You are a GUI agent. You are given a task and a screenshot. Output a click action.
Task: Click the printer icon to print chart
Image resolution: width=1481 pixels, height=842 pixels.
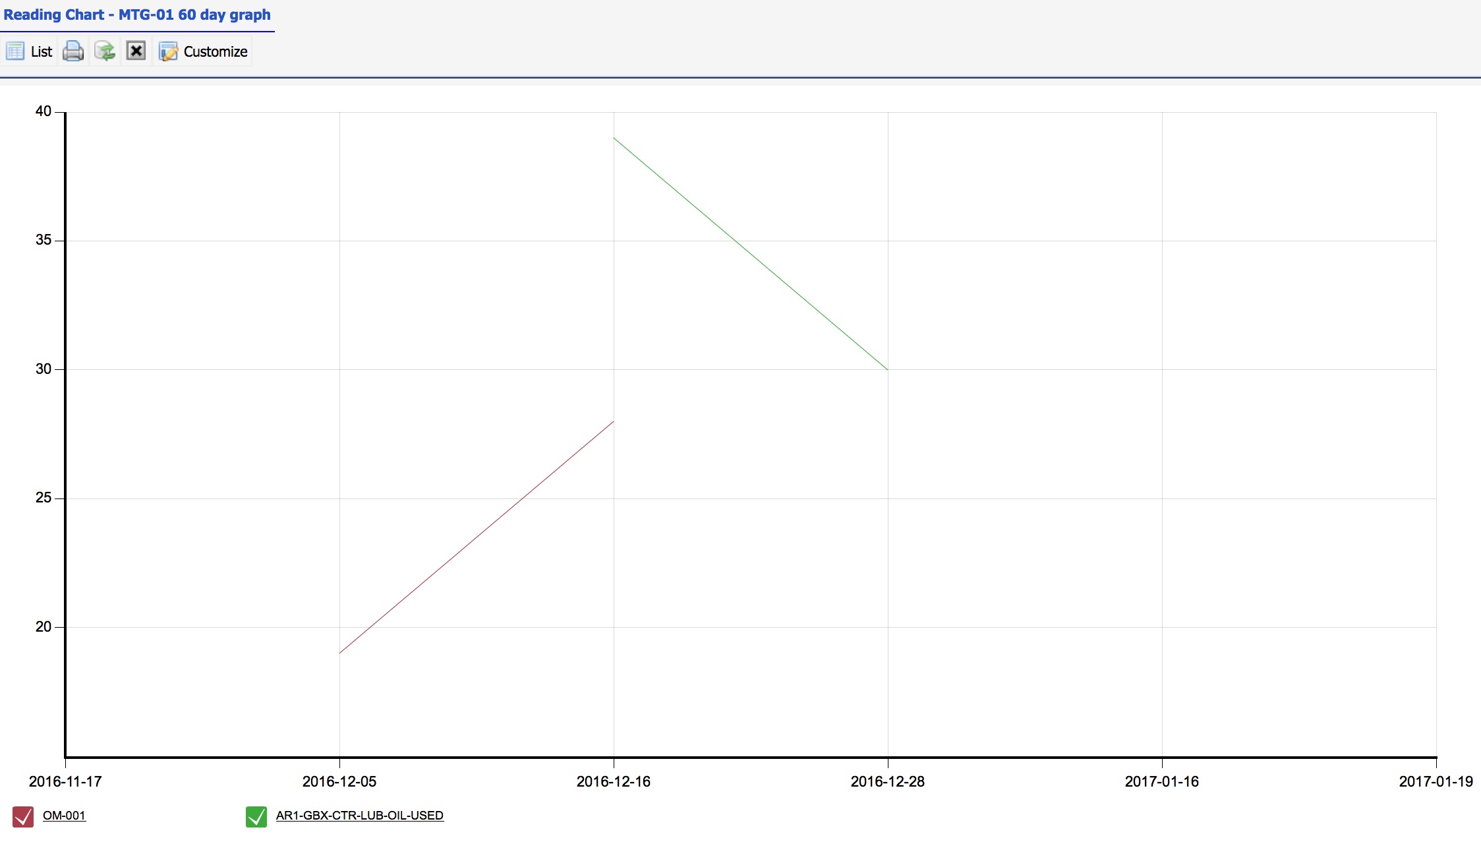click(x=73, y=51)
